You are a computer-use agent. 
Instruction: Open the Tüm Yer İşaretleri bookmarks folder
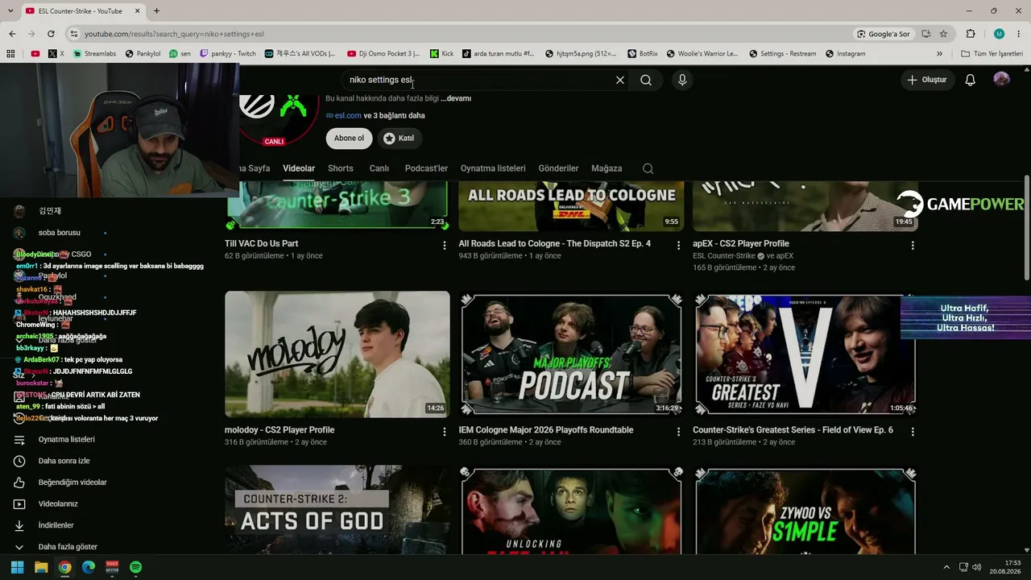pos(992,54)
